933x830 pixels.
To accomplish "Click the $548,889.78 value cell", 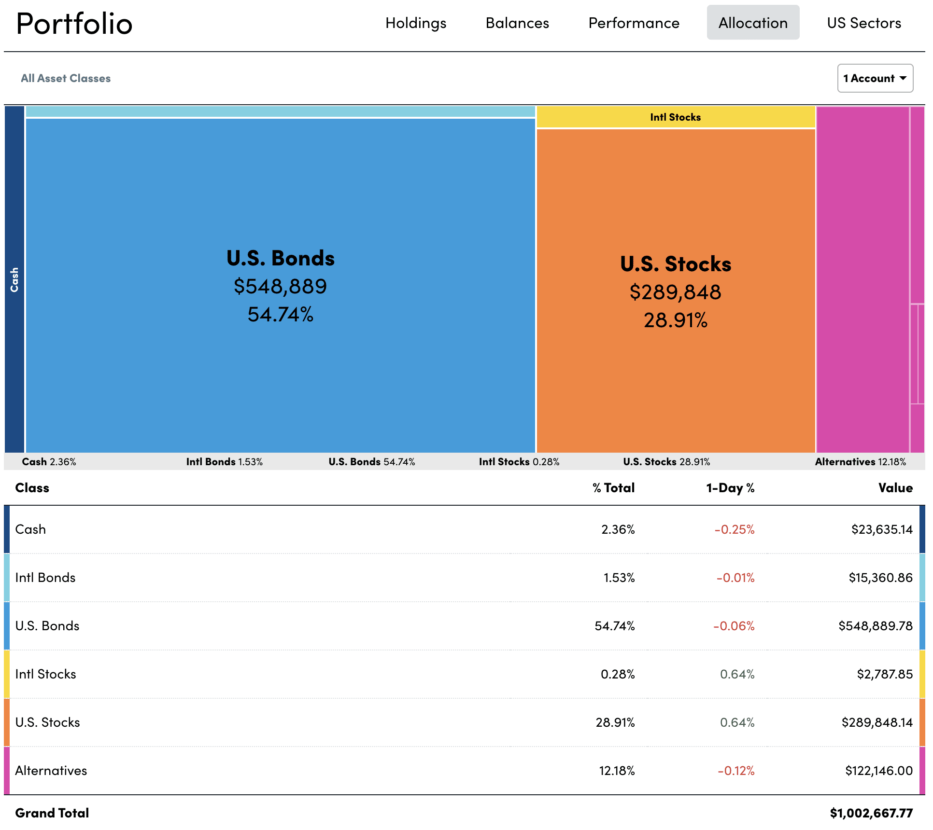I will (x=876, y=626).
